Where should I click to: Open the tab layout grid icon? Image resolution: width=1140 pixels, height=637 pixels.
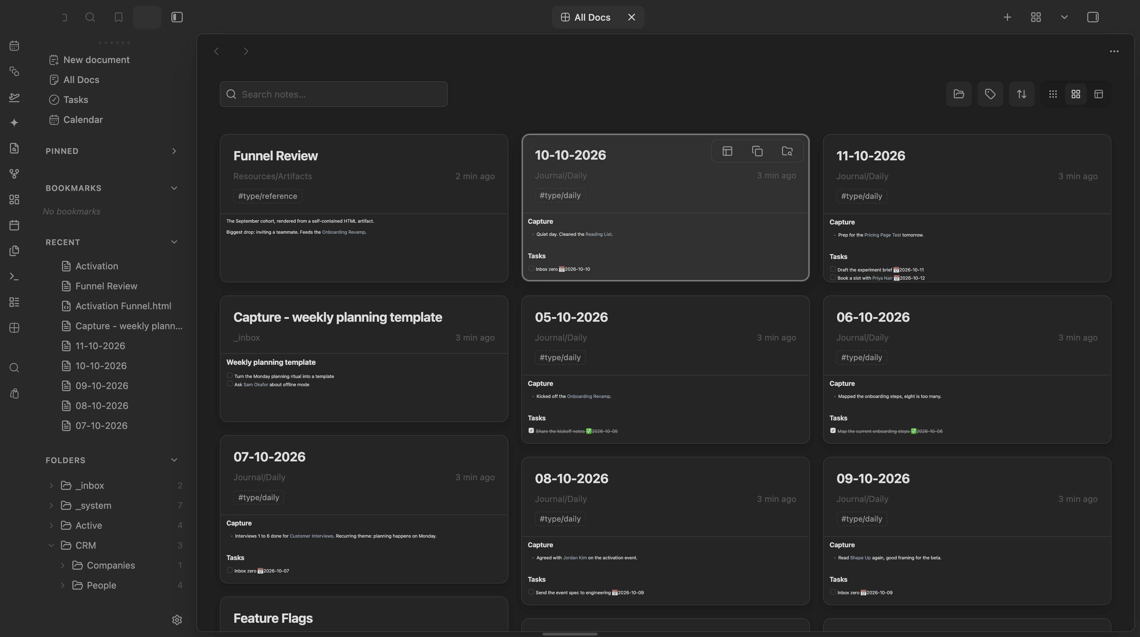pyautogui.click(x=1036, y=17)
